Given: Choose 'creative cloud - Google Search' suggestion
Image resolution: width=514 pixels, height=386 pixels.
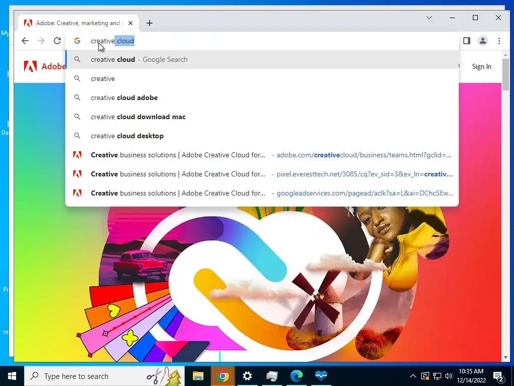Looking at the screenshot, I should point(262,59).
